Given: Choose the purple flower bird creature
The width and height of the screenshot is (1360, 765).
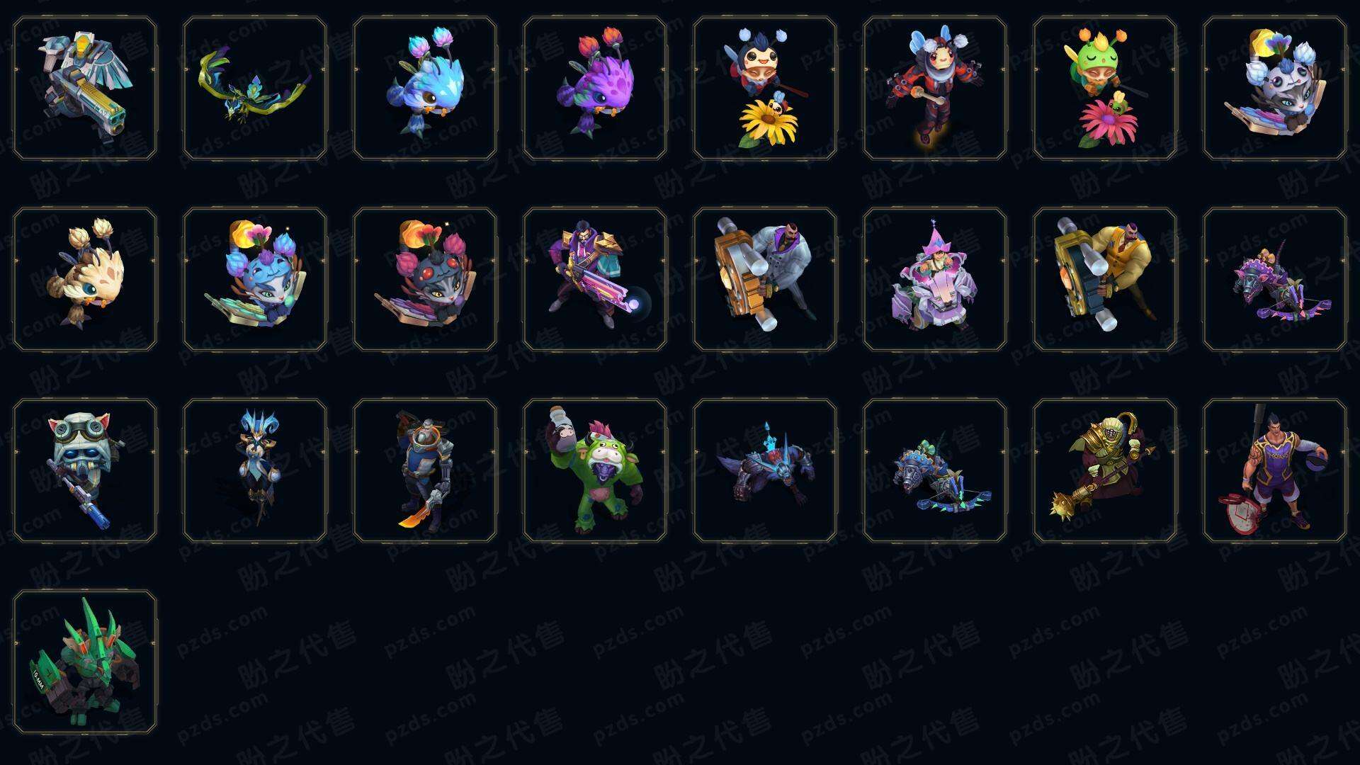Looking at the screenshot, I should [x=595, y=89].
